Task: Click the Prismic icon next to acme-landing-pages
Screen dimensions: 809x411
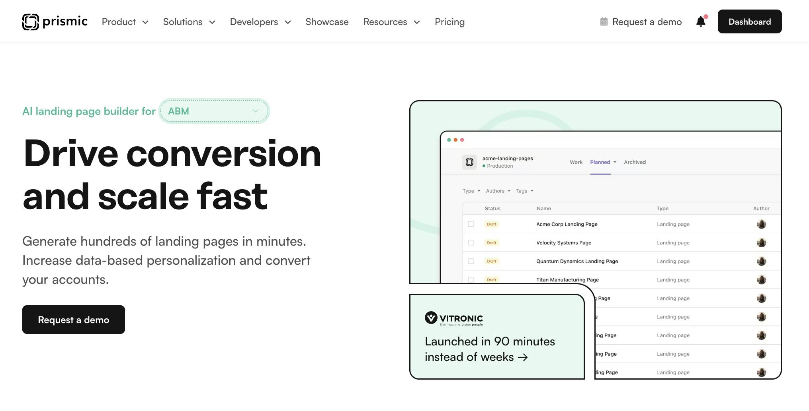Action: click(x=470, y=162)
